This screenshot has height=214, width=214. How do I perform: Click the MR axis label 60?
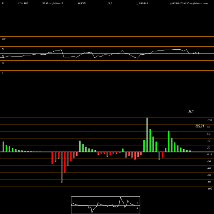(x=209, y=134)
